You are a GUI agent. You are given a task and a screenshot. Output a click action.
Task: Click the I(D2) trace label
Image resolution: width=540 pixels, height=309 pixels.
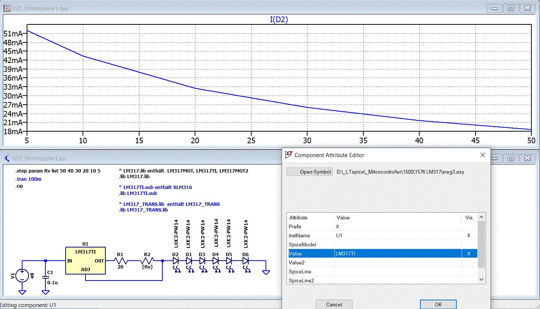[279, 20]
